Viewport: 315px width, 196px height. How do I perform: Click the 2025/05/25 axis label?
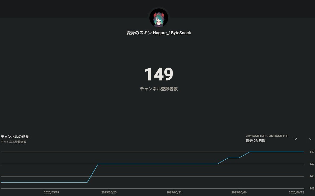coord(109,192)
